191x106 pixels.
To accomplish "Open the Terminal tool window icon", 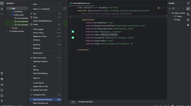I will click(x=2, y=95).
